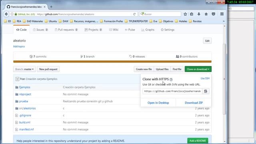Image resolution: width=256 pixels, height=144 pixels.
Task: Open the repository Settings tab
Action: (168, 30)
